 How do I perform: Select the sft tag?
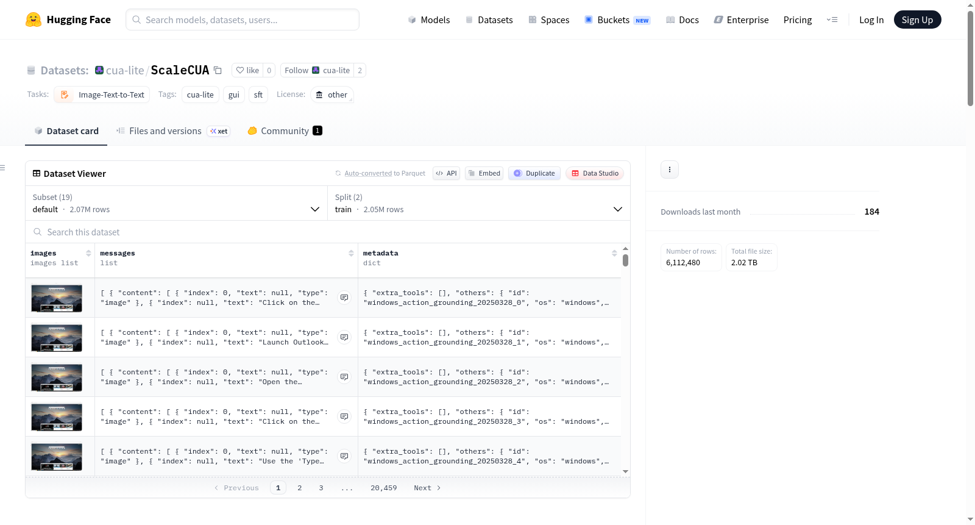click(x=258, y=95)
